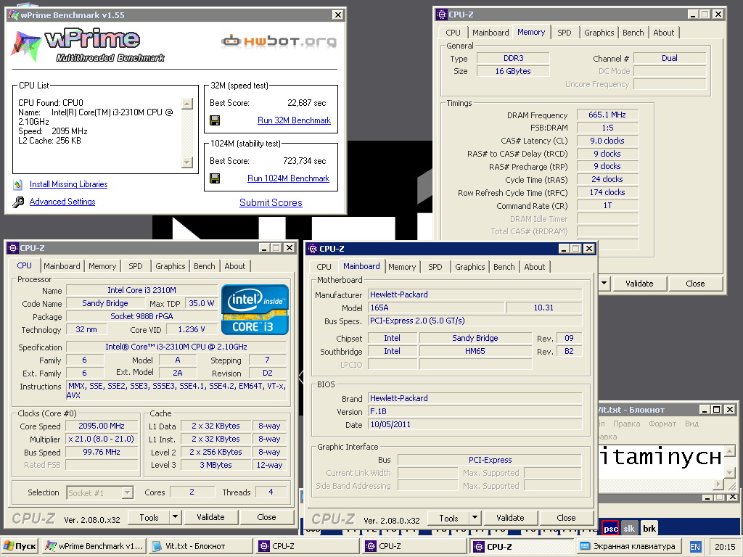Click Close in the Mainboard window
The width and height of the screenshot is (743, 557).
[566, 518]
